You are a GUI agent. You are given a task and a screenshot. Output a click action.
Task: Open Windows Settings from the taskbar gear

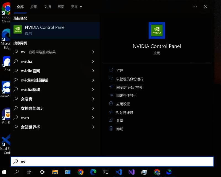(42, 172)
